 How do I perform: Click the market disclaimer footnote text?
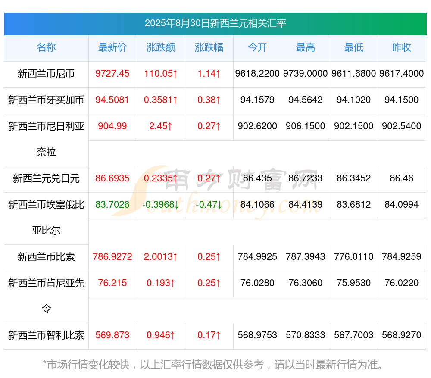point(213,365)
